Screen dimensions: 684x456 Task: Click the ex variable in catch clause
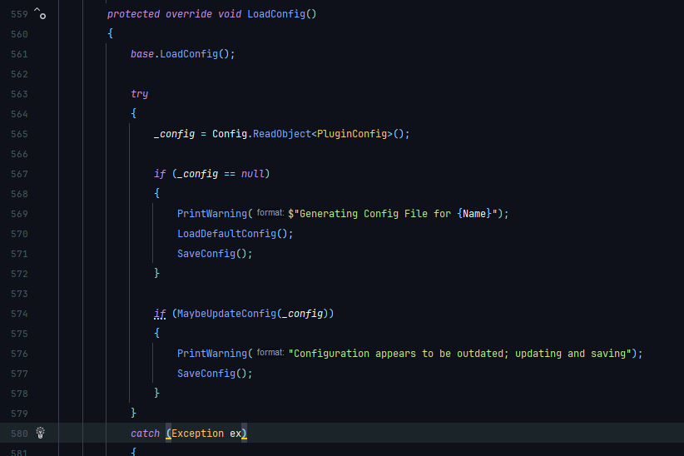tap(235, 434)
